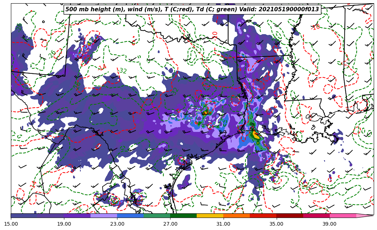Click the 31.00 colorbar tick label
This screenshot has width=377, height=230.
pyautogui.click(x=223, y=224)
